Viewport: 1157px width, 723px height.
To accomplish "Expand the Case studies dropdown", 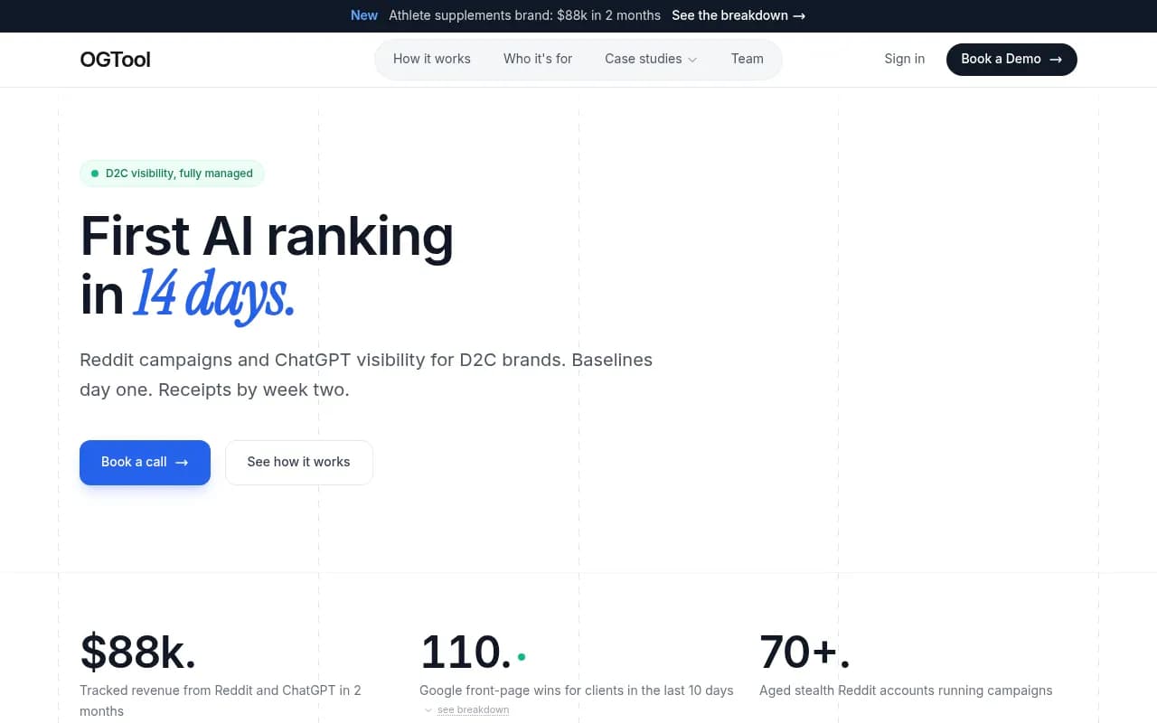I will click(651, 59).
